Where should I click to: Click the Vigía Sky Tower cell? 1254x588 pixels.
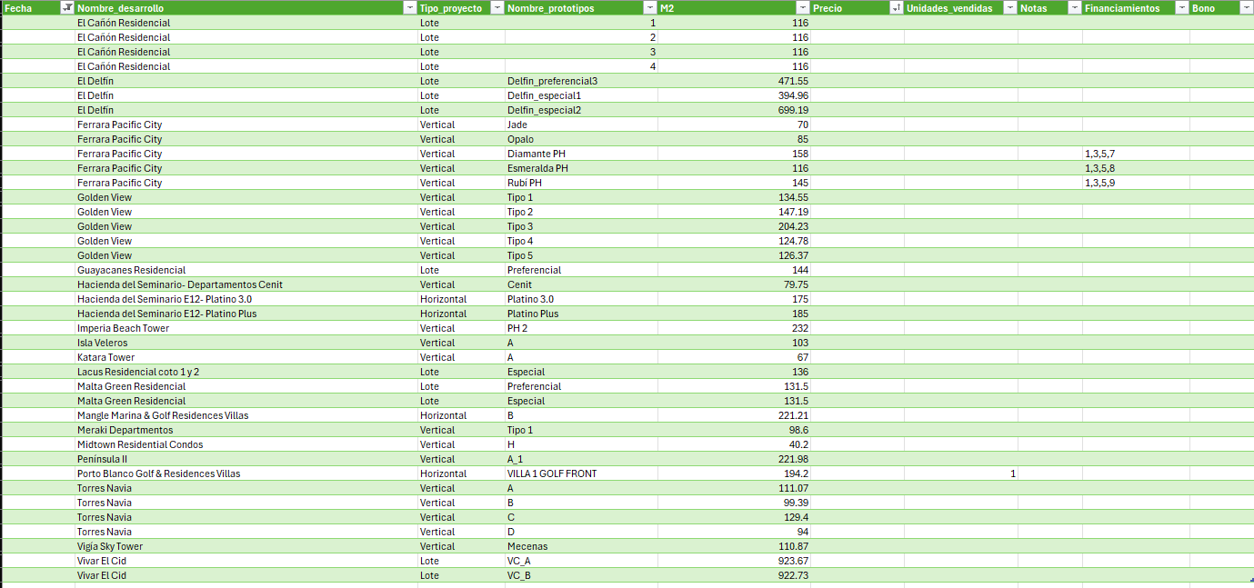point(110,546)
